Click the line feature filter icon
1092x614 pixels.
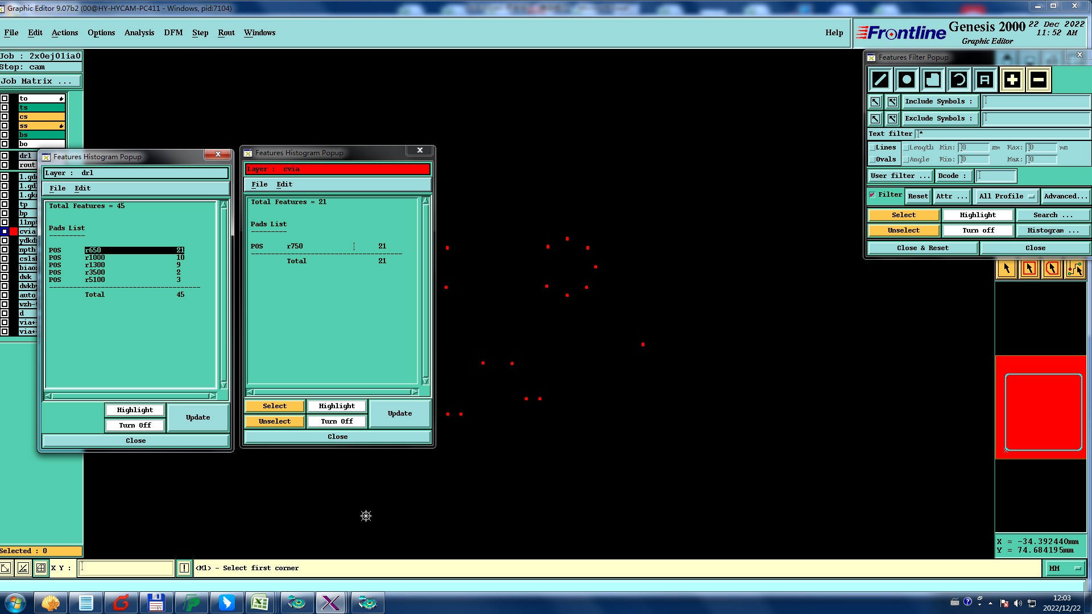(x=880, y=80)
